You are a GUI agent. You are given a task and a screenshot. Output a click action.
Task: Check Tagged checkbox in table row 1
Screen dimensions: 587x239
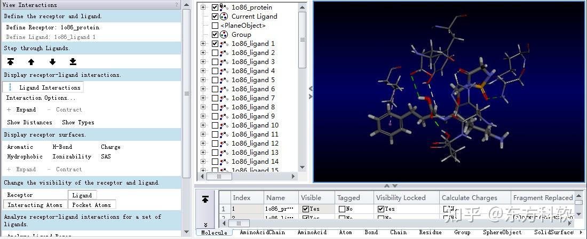click(342, 209)
